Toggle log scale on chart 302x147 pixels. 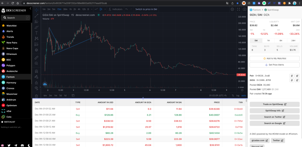(238, 96)
